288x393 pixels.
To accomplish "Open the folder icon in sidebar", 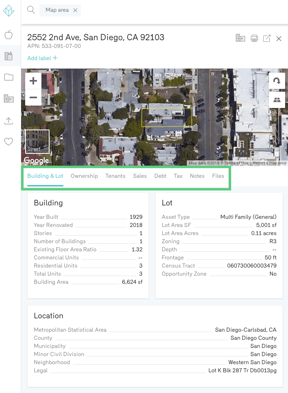I will click(x=9, y=77).
